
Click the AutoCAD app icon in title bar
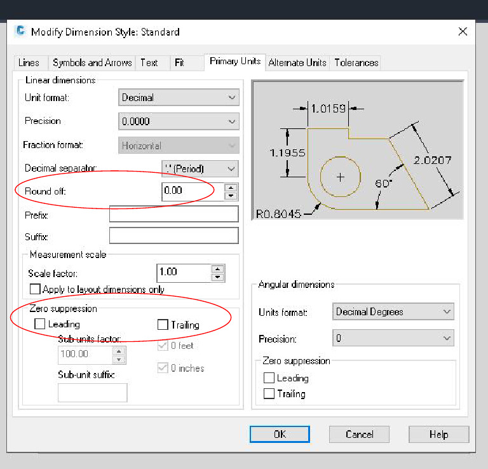[x=21, y=32]
